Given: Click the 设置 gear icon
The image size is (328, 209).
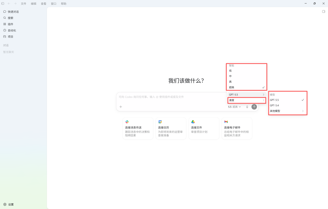Looking at the screenshot, I should pyautogui.click(x=5, y=204).
